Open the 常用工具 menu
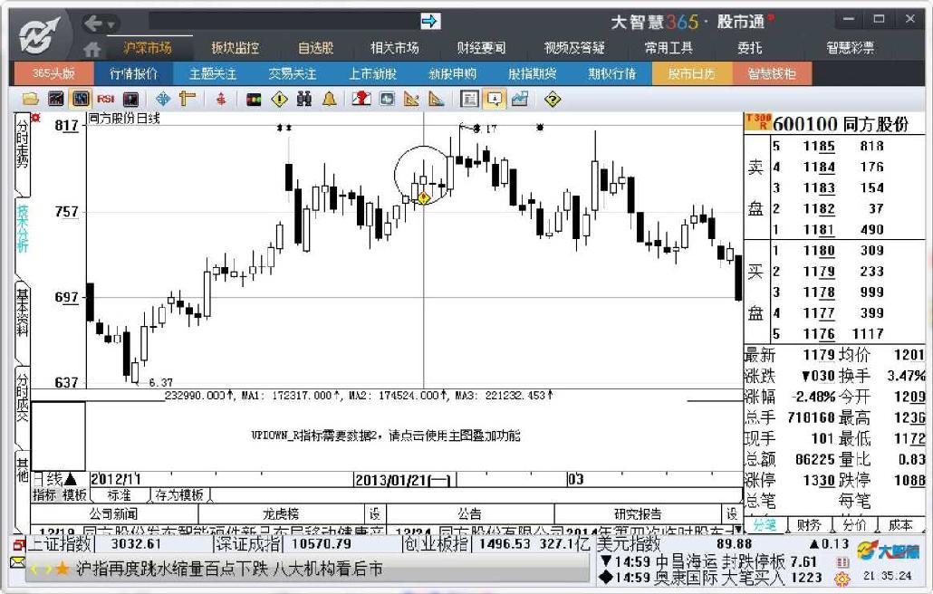Image resolution: width=933 pixels, height=594 pixels. click(668, 48)
